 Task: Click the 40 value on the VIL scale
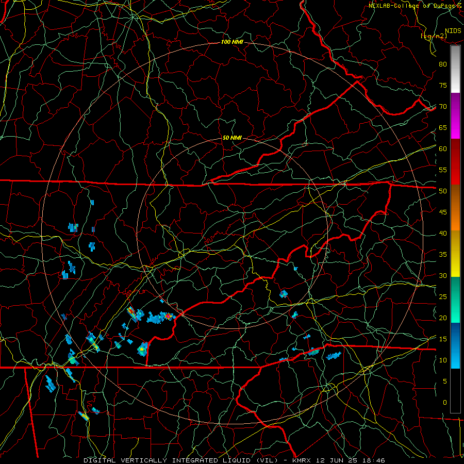click(x=443, y=234)
